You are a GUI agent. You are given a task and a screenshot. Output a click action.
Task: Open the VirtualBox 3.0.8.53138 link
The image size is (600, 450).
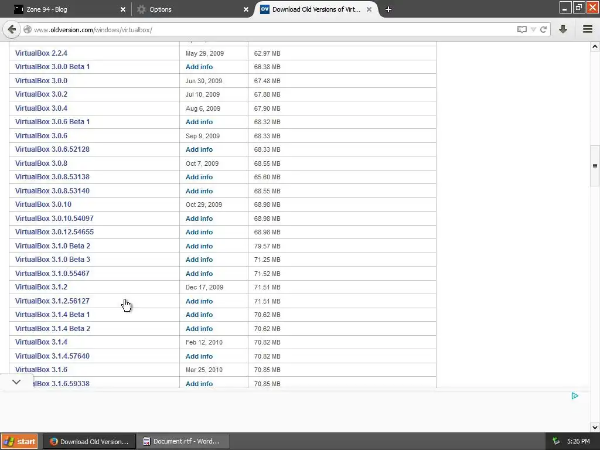tap(52, 177)
